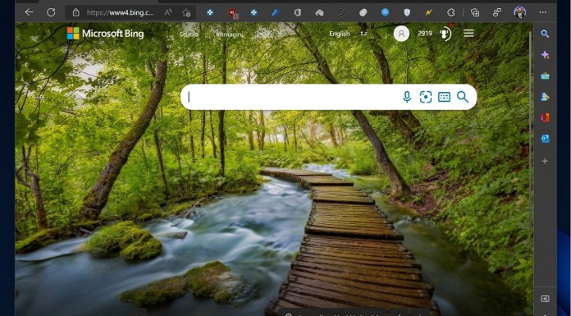Image resolution: width=571 pixels, height=316 pixels.
Task: Click inside the Bing search box
Action: click(x=291, y=97)
